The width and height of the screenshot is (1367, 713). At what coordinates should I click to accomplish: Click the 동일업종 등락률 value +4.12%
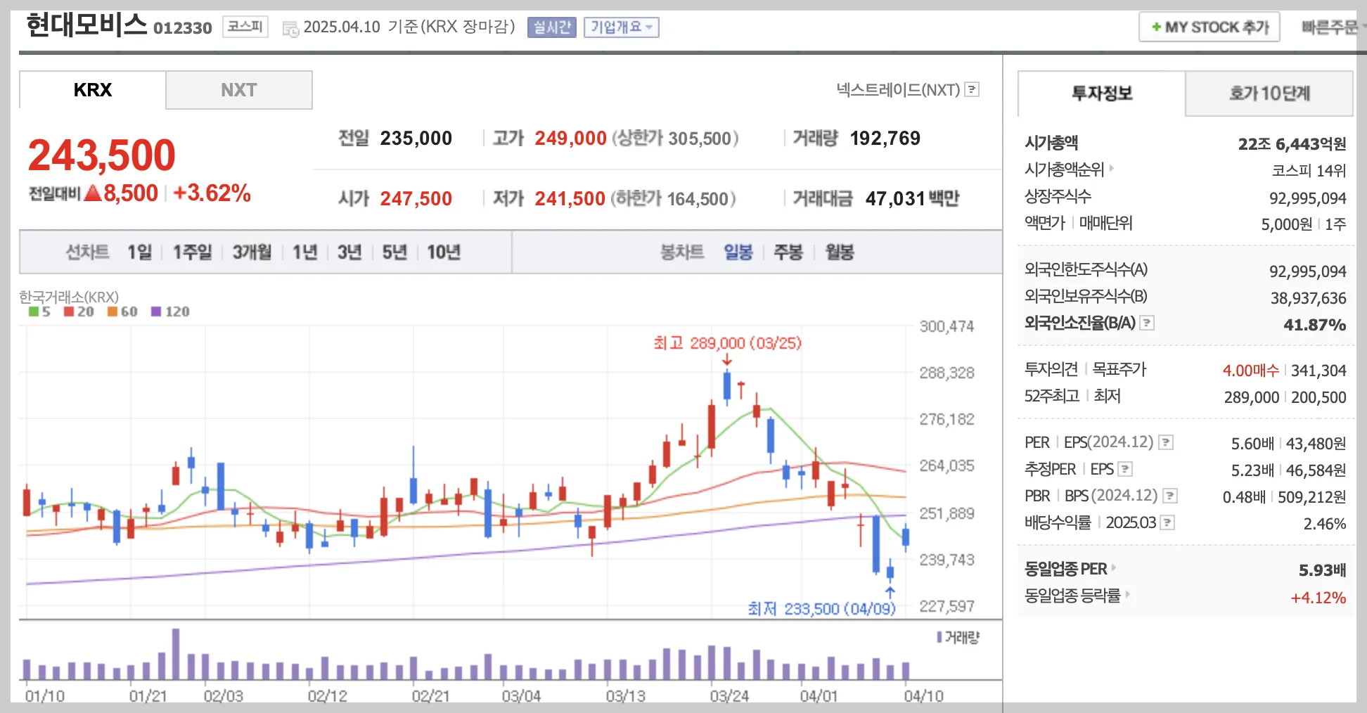coord(1318,598)
